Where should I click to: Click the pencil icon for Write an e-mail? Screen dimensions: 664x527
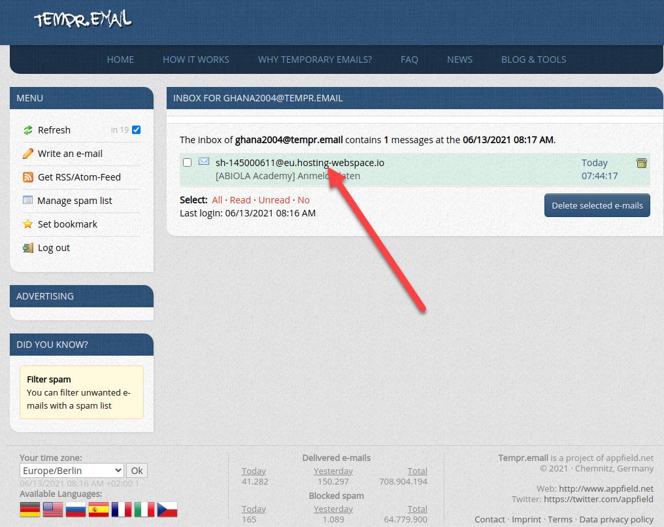point(28,154)
